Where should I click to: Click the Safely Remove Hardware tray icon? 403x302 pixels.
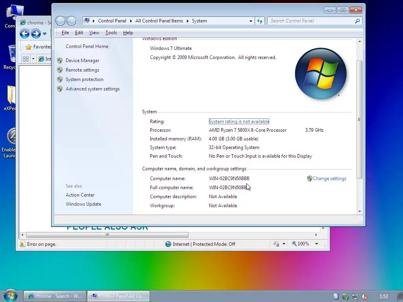[x=345, y=296]
